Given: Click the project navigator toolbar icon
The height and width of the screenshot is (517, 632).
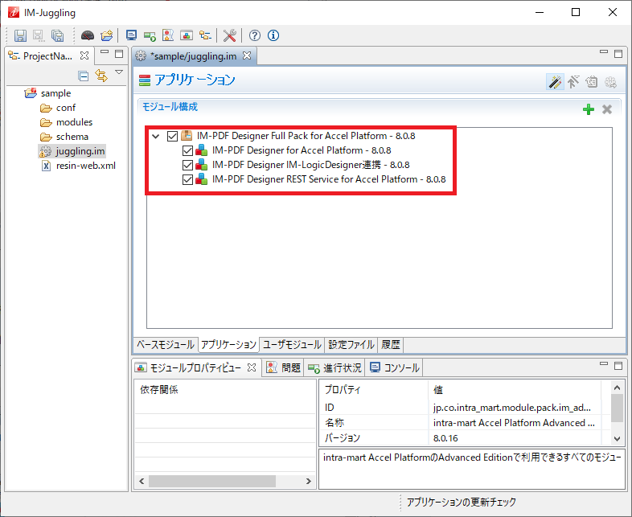Looking at the screenshot, I should 205,35.
